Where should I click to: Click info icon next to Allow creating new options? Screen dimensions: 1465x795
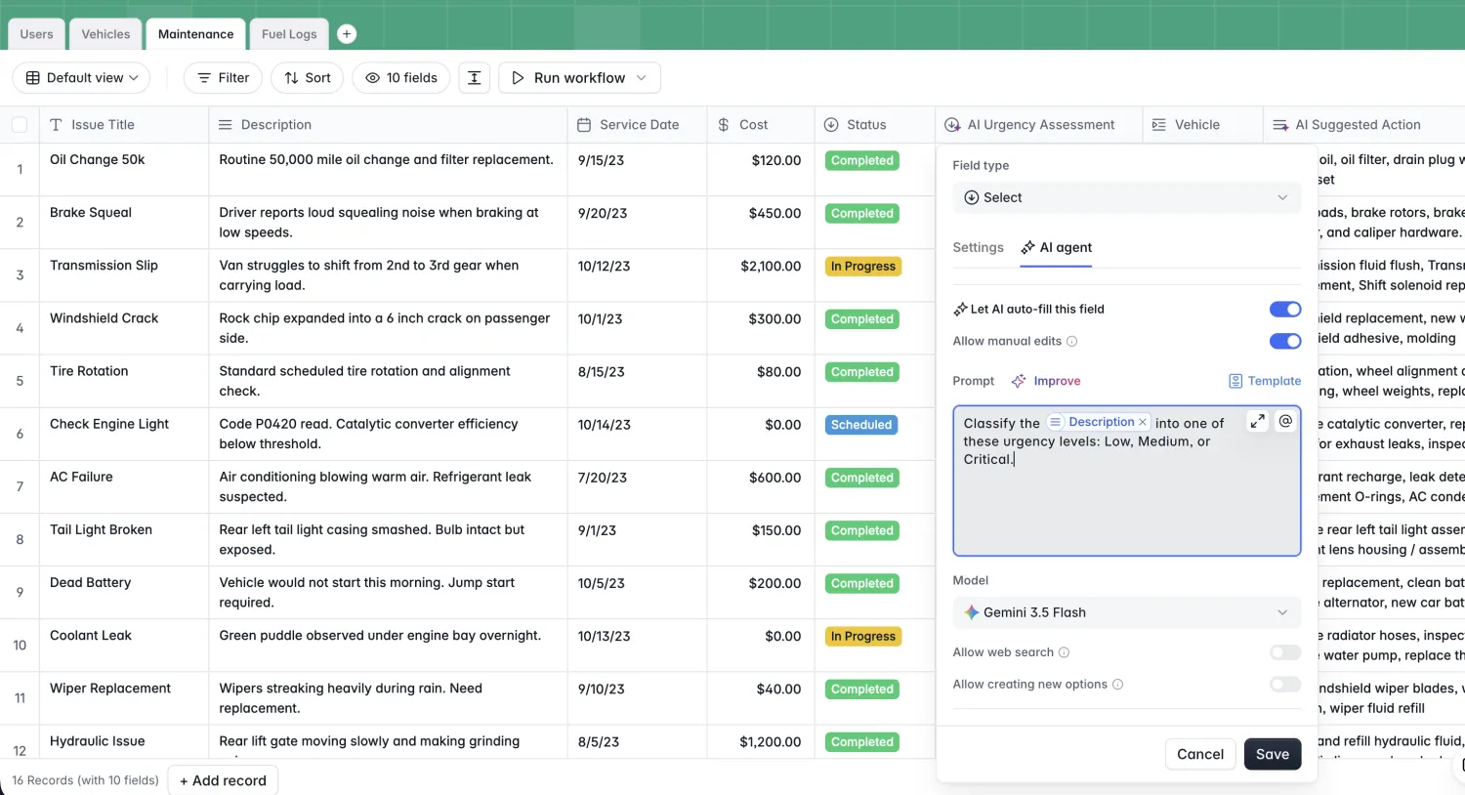pos(1117,685)
